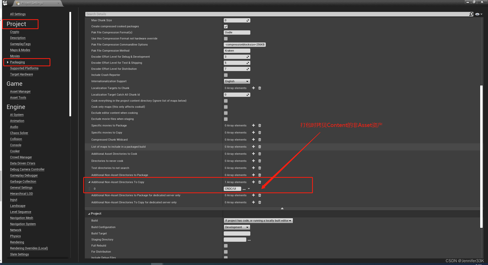Empty Test directories to not search
Screen dimensions: 488x265
(x=259, y=168)
